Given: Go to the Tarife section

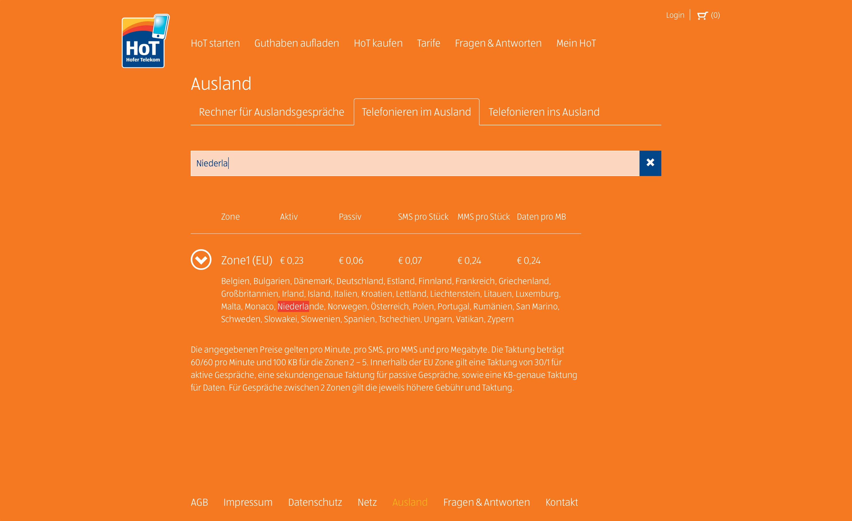Looking at the screenshot, I should [x=428, y=43].
